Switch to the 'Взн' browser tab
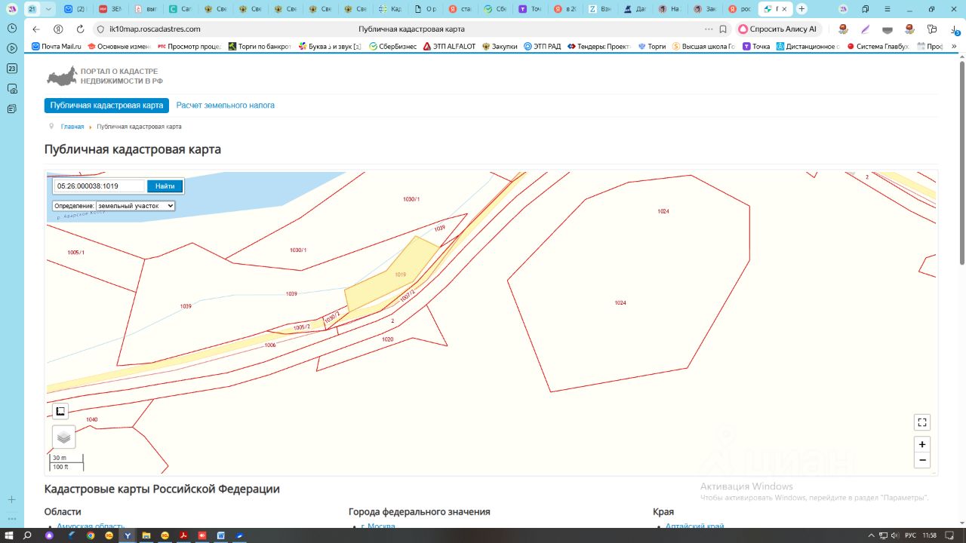966x543 pixels. pyautogui.click(x=601, y=9)
